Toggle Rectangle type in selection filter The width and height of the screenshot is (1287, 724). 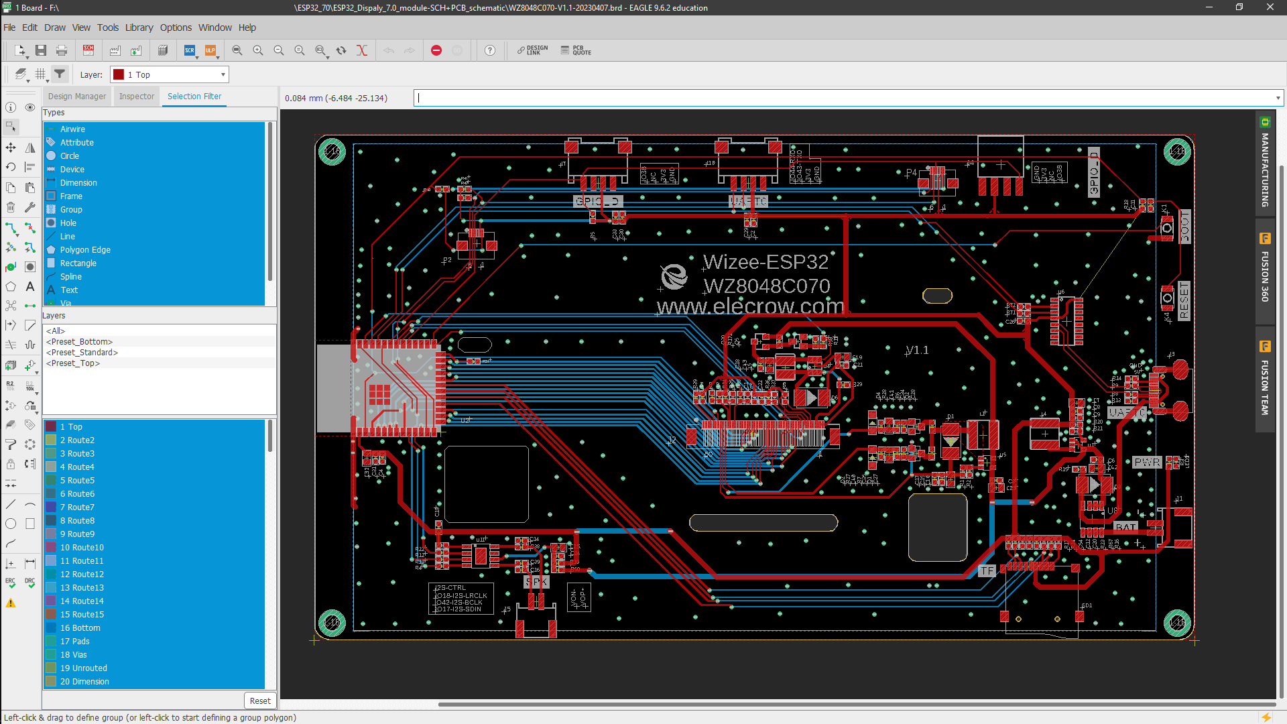[154, 263]
